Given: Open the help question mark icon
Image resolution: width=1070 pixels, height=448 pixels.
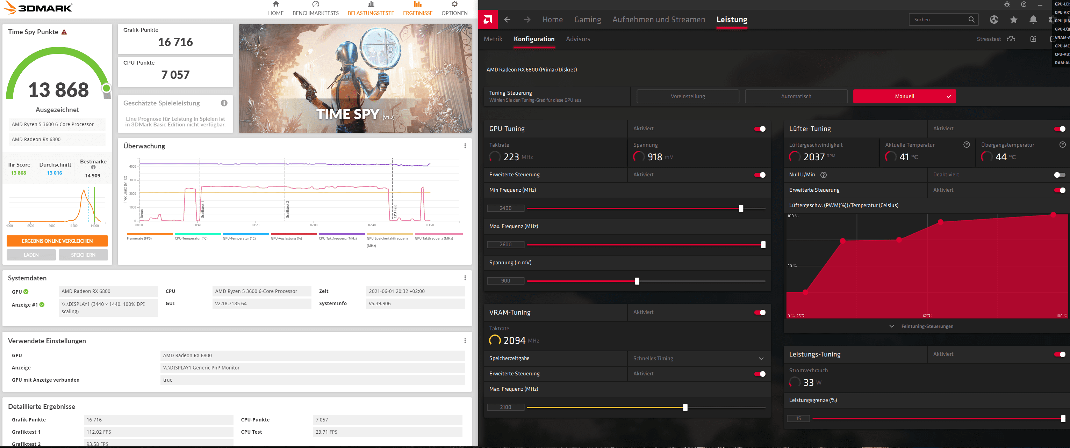Looking at the screenshot, I should click(x=1024, y=5).
